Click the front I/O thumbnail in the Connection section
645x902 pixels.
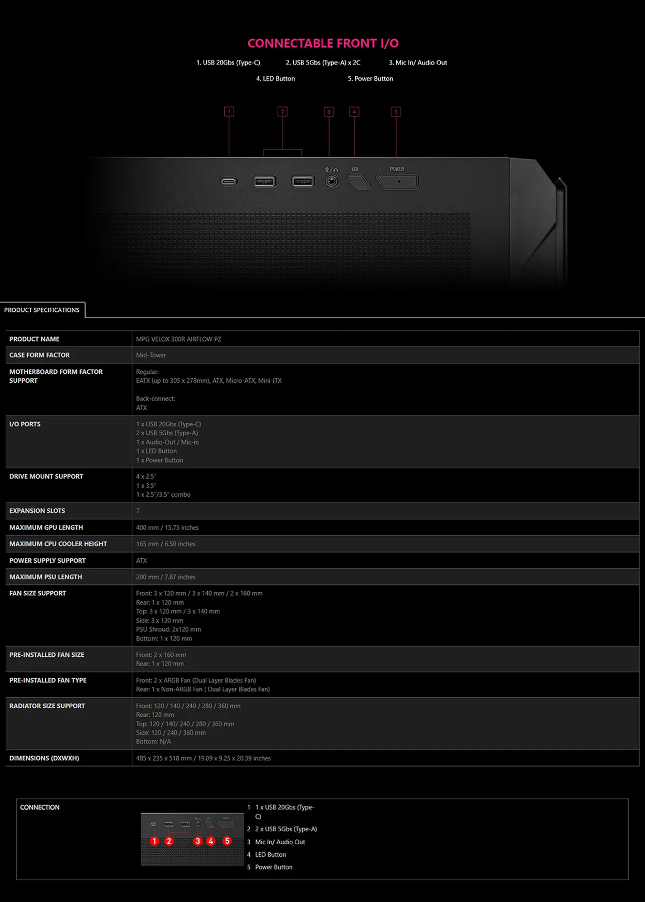point(193,839)
